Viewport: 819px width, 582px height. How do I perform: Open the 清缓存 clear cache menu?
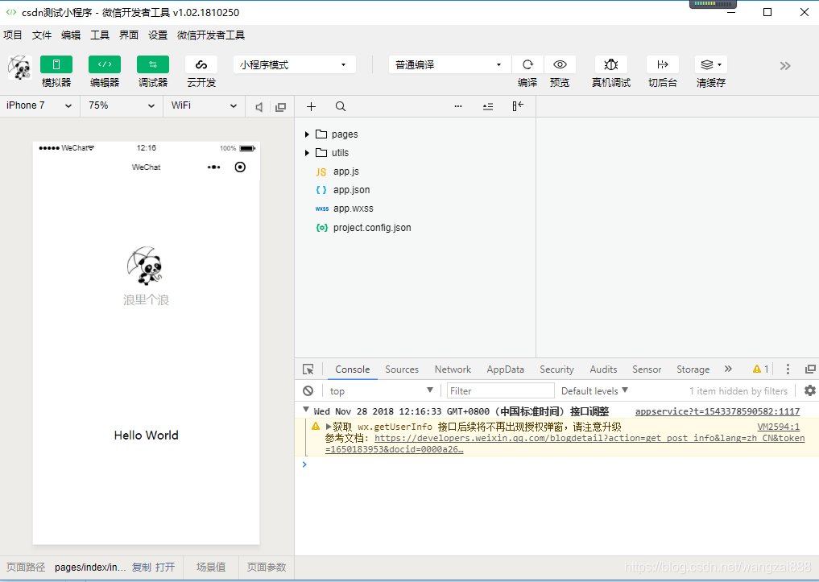pos(711,64)
